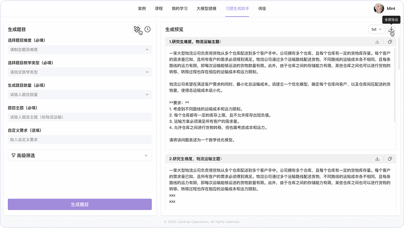Copy question 1 content icon

point(390,42)
